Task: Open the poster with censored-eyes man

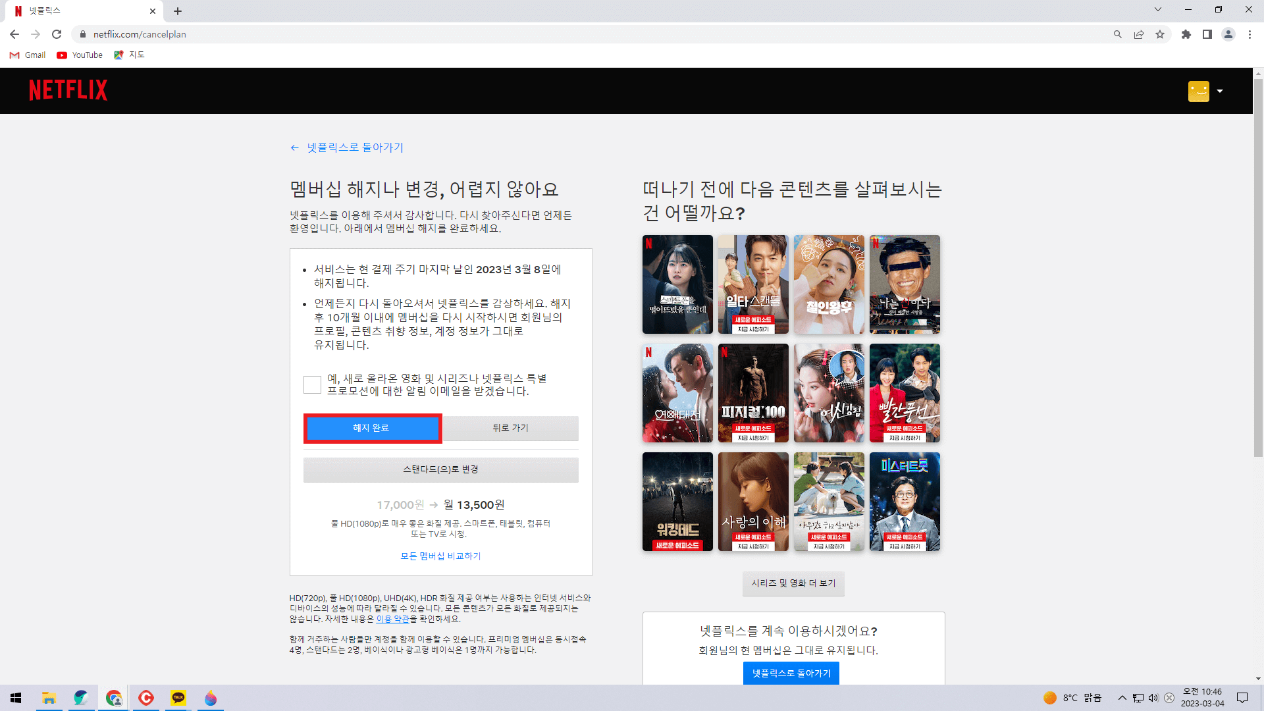Action: pos(905,284)
